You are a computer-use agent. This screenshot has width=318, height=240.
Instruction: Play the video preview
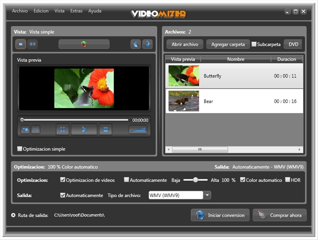pos(84,129)
